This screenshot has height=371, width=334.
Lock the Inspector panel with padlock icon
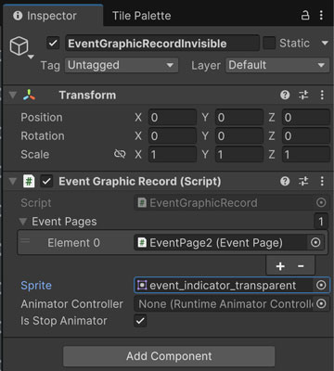pos(305,15)
